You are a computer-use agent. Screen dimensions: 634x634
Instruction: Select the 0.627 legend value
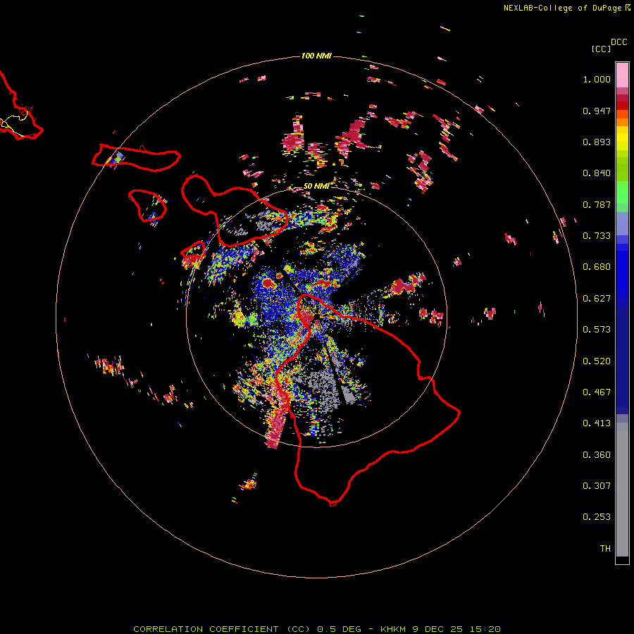click(597, 299)
